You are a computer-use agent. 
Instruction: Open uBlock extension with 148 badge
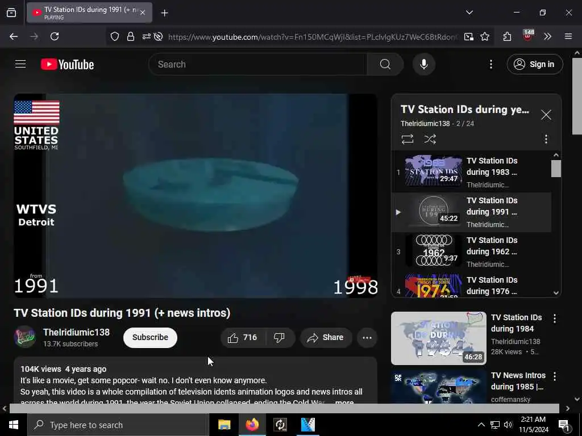tap(528, 36)
